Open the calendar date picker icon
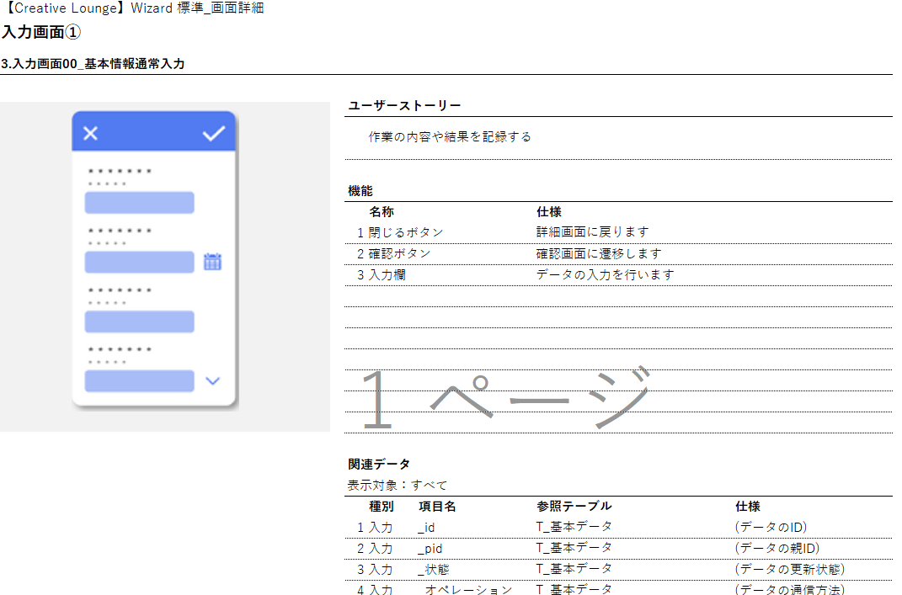902x595 pixels. pos(212,263)
